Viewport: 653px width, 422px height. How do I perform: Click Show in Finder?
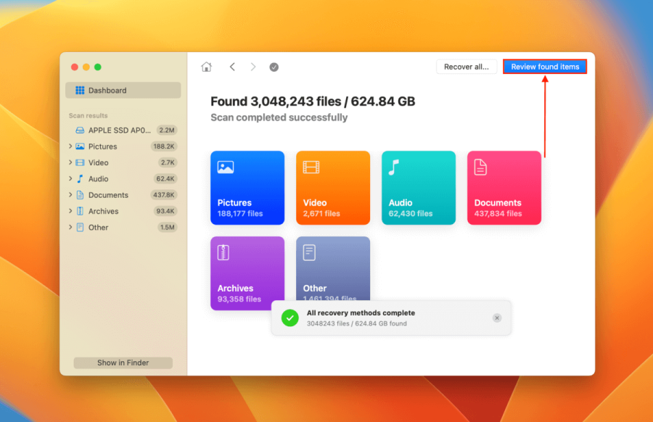(x=123, y=363)
